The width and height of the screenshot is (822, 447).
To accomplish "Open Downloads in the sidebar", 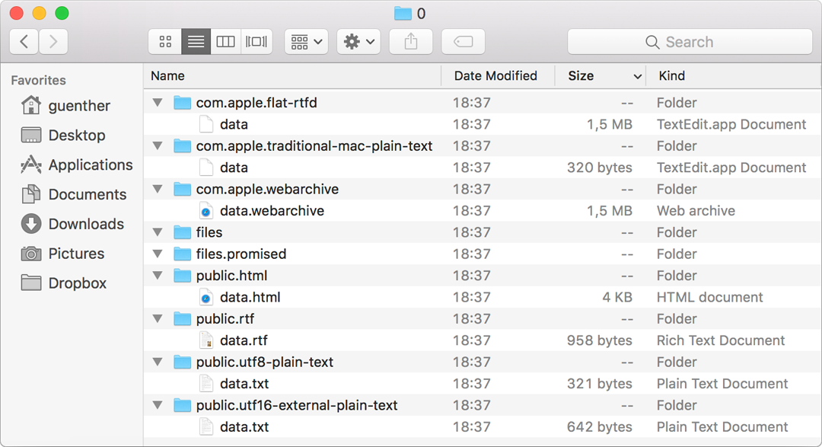I will pos(73,224).
